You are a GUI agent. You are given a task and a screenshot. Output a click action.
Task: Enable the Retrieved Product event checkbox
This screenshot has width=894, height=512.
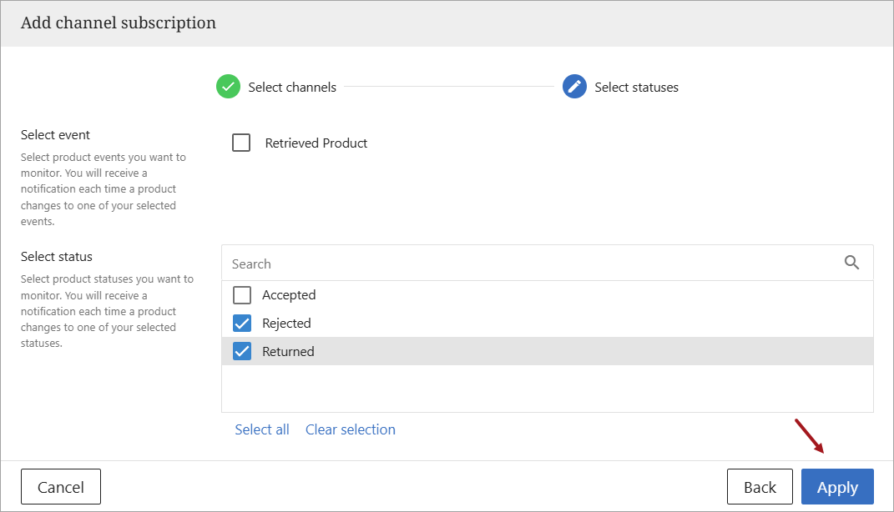click(241, 143)
